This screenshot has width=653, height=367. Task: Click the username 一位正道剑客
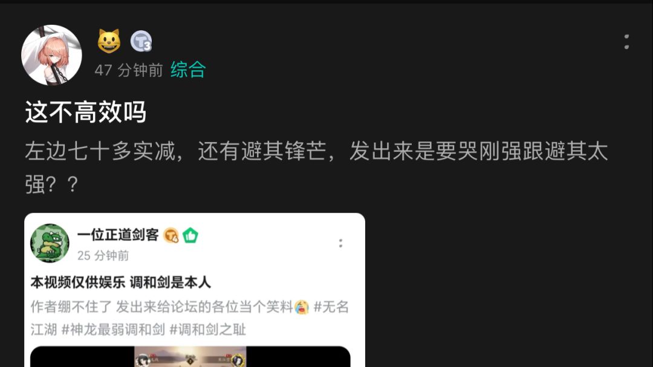coord(118,235)
